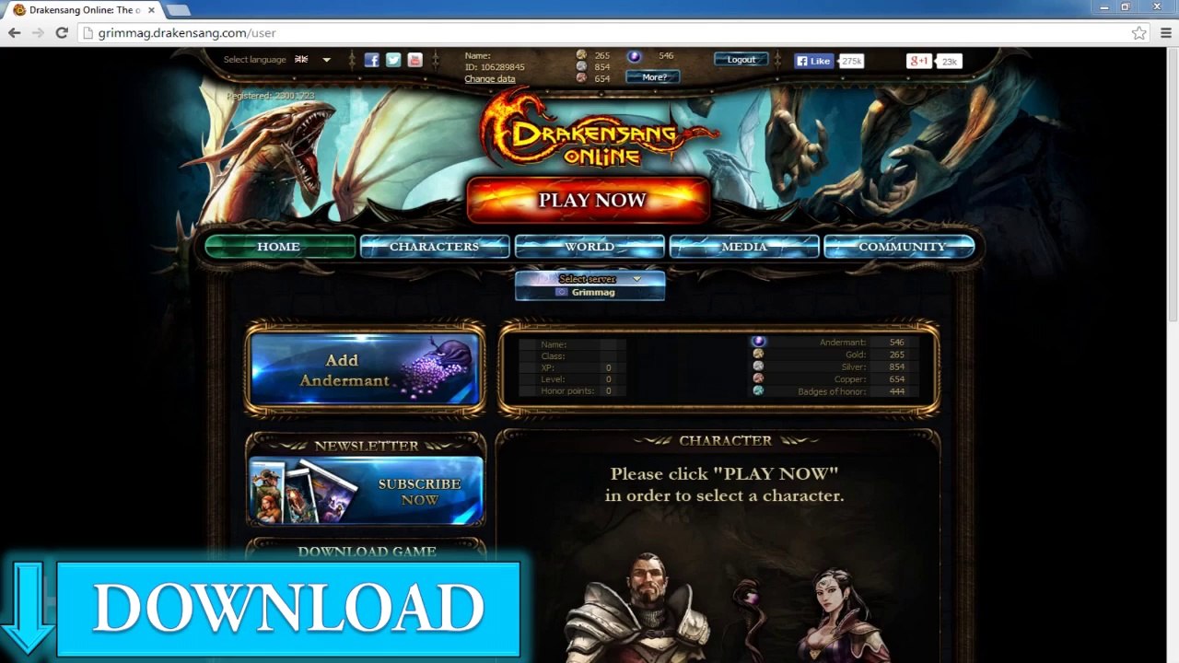Open the Select language dropdown arrow
Screen dimensions: 1179x663
(326, 60)
